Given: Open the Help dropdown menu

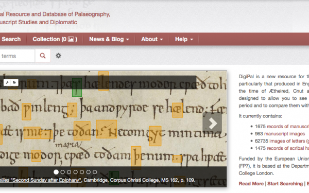Looking at the screenshot, I should (x=184, y=39).
